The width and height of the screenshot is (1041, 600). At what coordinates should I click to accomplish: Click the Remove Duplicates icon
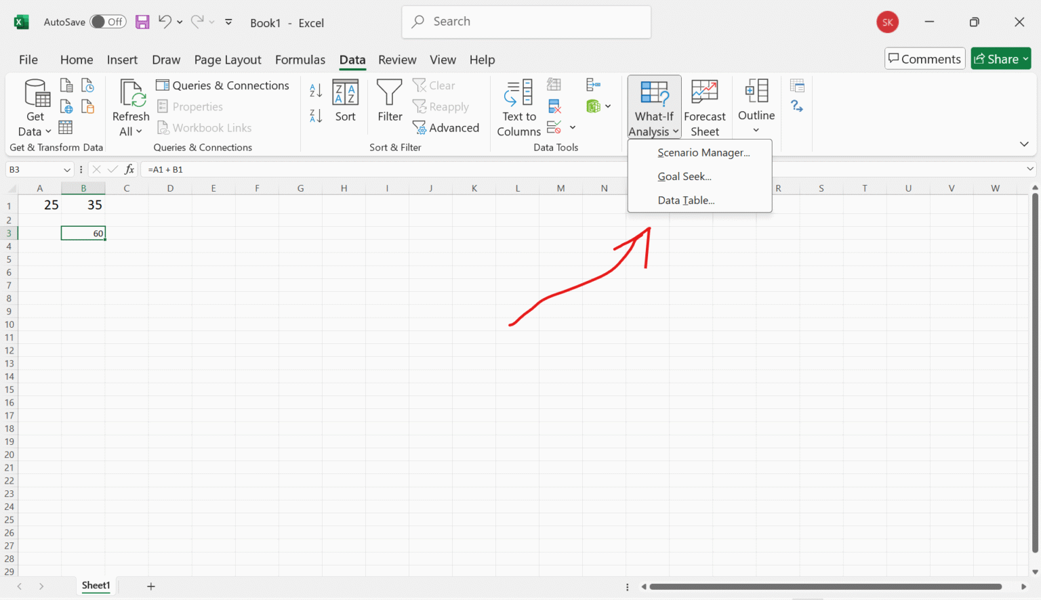tap(554, 106)
